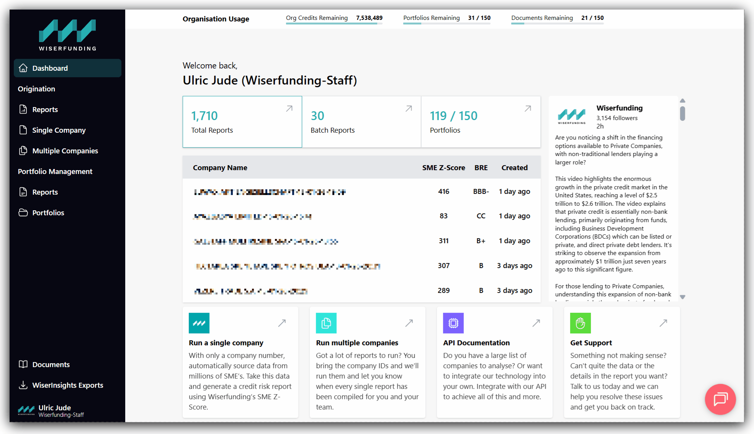The width and height of the screenshot is (754, 434).
Task: Open the Batch Reports card arrow icon
Action: 409,109
